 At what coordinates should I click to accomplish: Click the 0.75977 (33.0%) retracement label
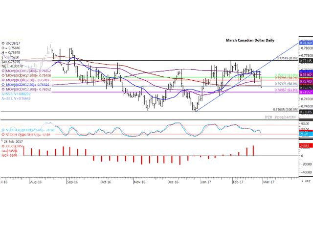coord(287,75)
